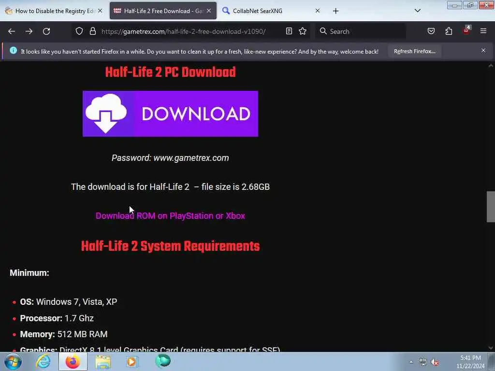Open the network status tray icon

pos(422,362)
